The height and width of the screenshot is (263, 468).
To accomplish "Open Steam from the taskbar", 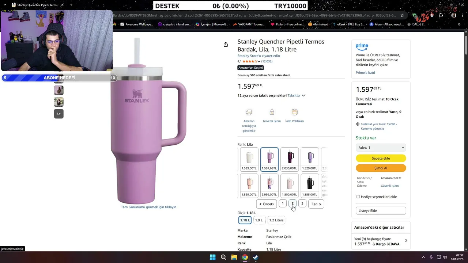I will pyautogui.click(x=256, y=257).
